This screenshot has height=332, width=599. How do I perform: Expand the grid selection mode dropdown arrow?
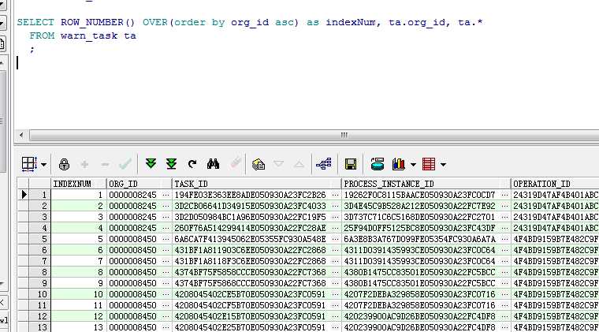point(43,165)
